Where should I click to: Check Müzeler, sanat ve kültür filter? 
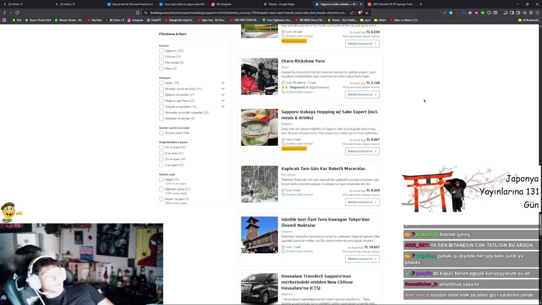[x=161, y=89]
